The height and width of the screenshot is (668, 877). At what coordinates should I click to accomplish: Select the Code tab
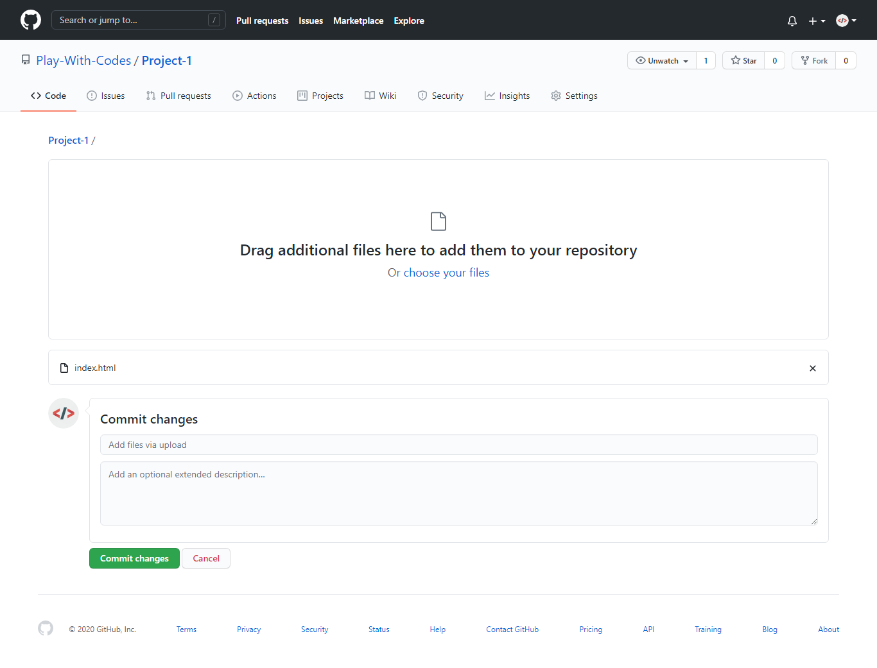click(48, 96)
